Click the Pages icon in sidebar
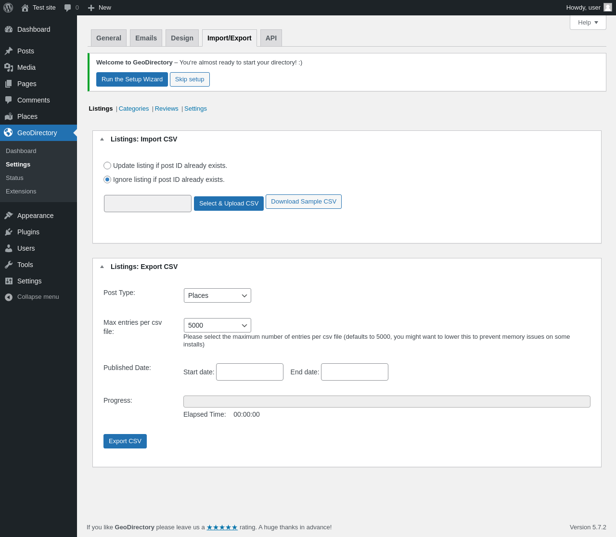This screenshot has height=537, width=616. pyautogui.click(x=9, y=84)
